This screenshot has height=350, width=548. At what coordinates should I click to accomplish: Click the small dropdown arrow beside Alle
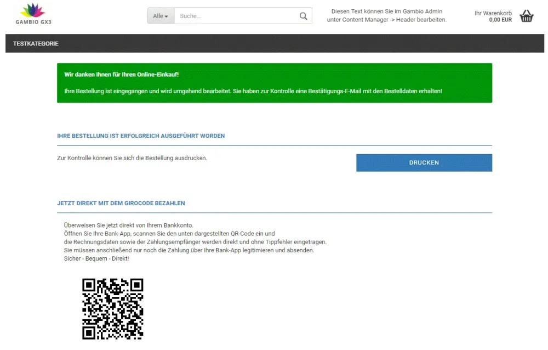coord(167,17)
